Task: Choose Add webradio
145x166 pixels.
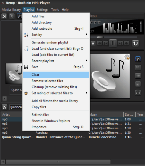Action: tap(56, 29)
